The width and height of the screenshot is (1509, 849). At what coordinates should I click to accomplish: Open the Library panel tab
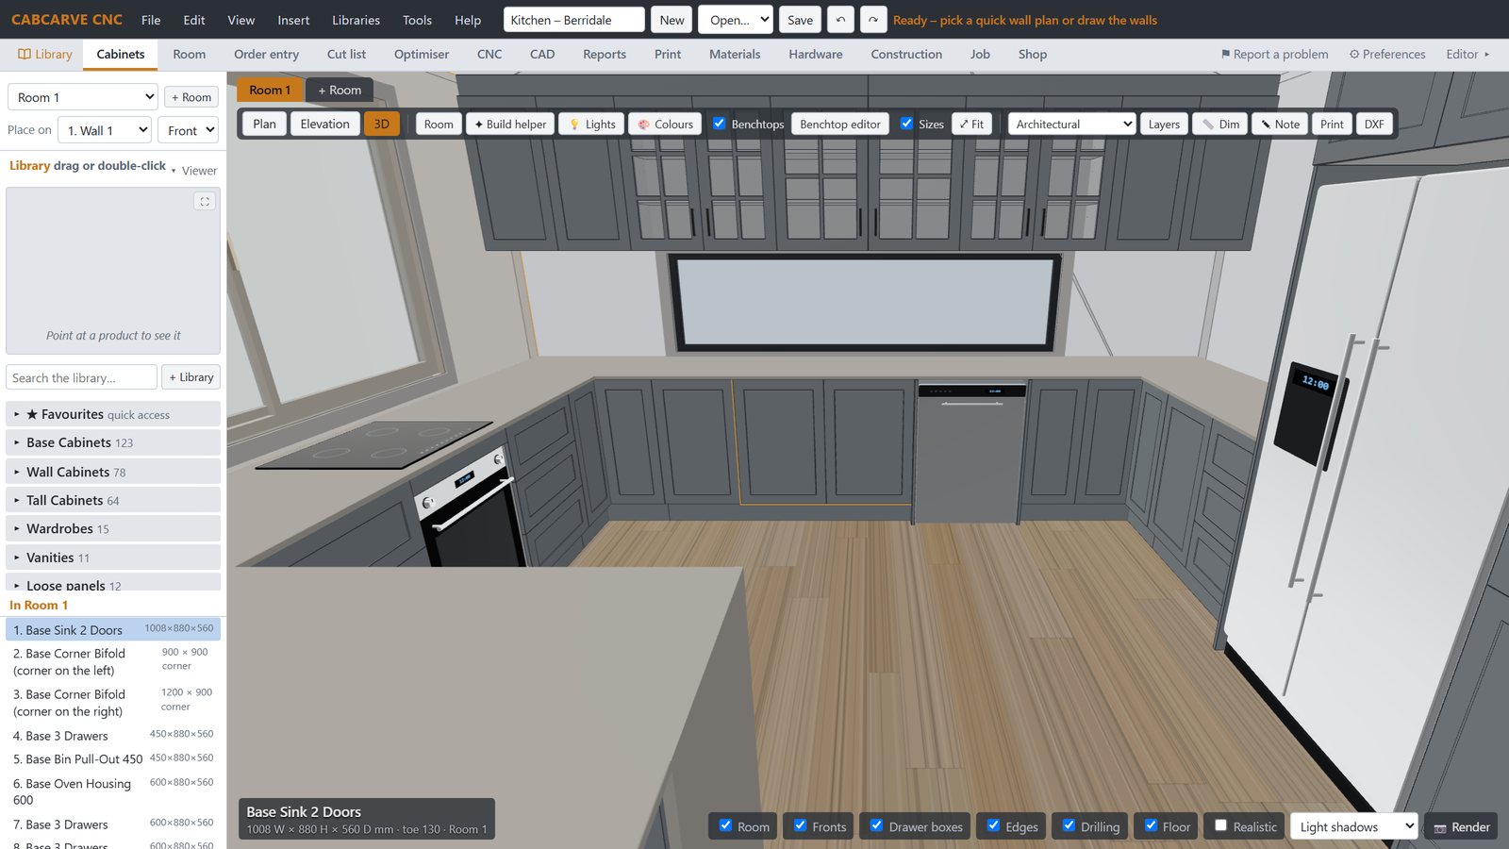44,54
